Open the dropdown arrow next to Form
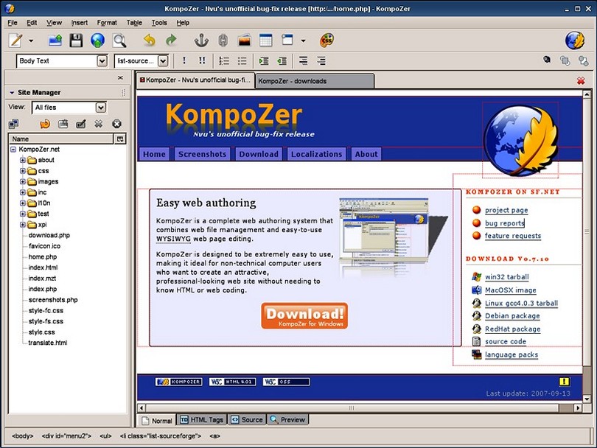 pos(303,41)
